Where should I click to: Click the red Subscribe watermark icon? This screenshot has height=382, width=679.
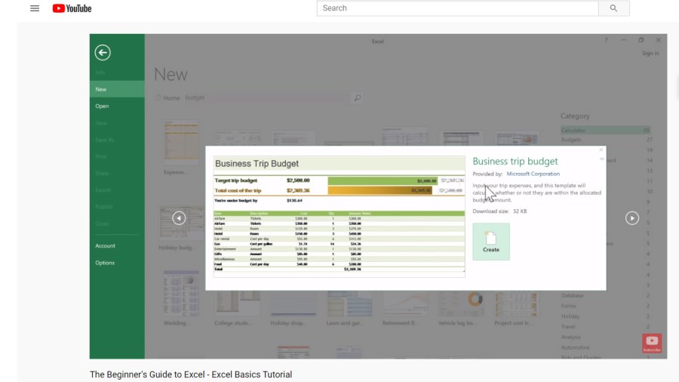click(x=652, y=343)
